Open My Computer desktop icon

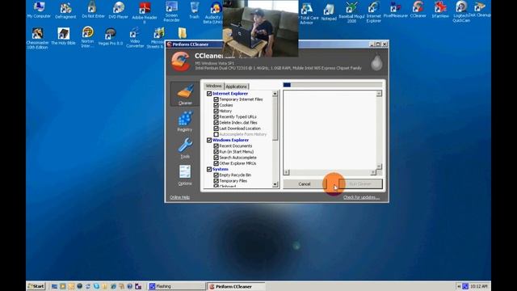point(39,10)
